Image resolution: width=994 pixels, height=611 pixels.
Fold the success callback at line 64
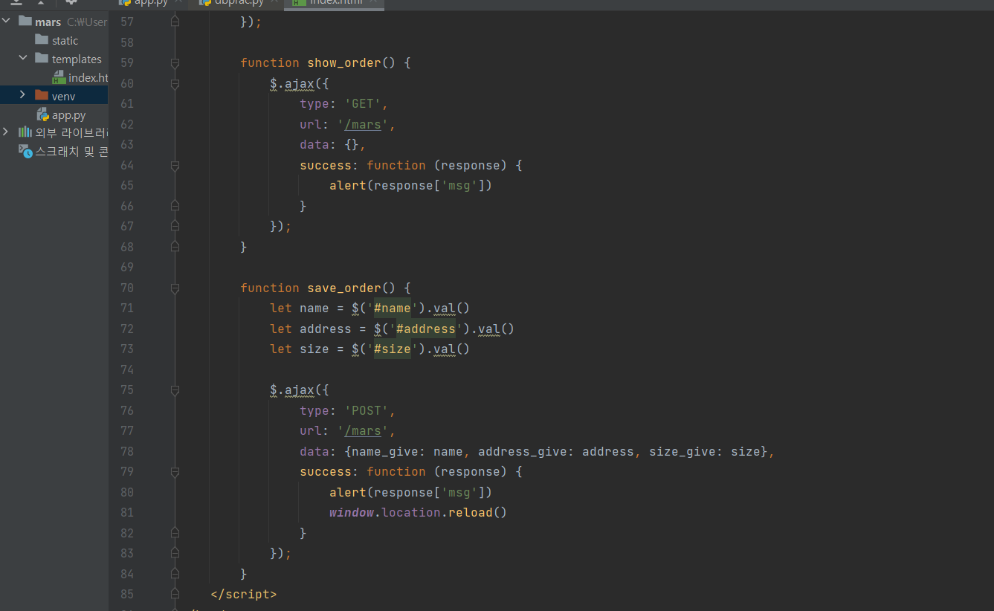tap(175, 166)
